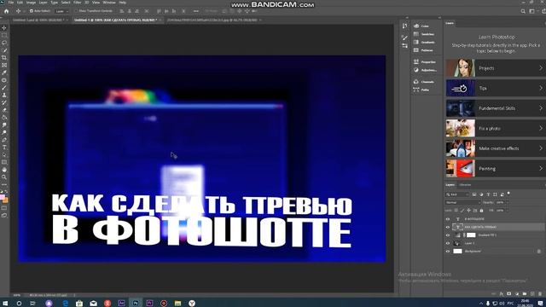
Task: Toggle the Auto-Select checkbox
Action: tap(32, 11)
